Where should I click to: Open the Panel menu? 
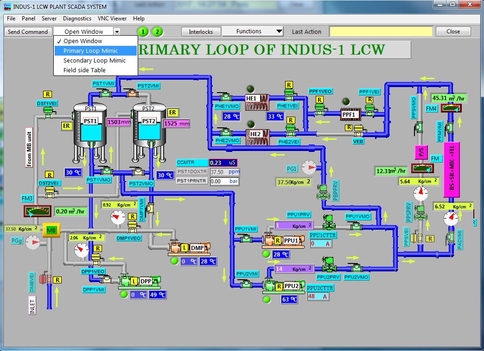pyautogui.click(x=28, y=19)
